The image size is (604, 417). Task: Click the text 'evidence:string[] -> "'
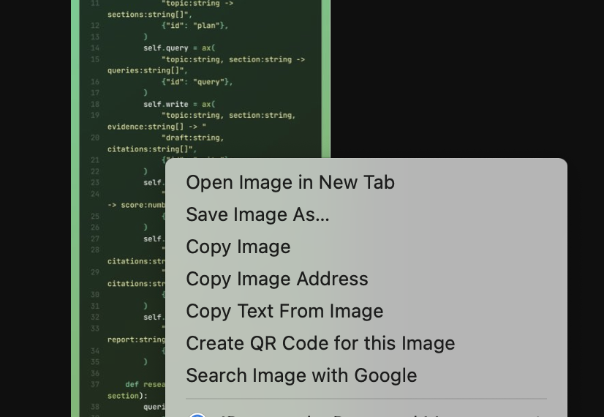tap(156, 127)
